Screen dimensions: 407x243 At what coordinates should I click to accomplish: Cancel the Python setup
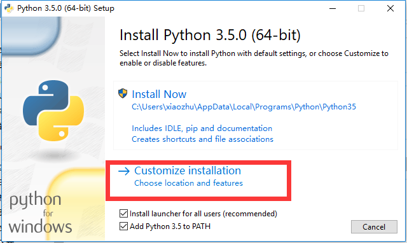coord(374,227)
